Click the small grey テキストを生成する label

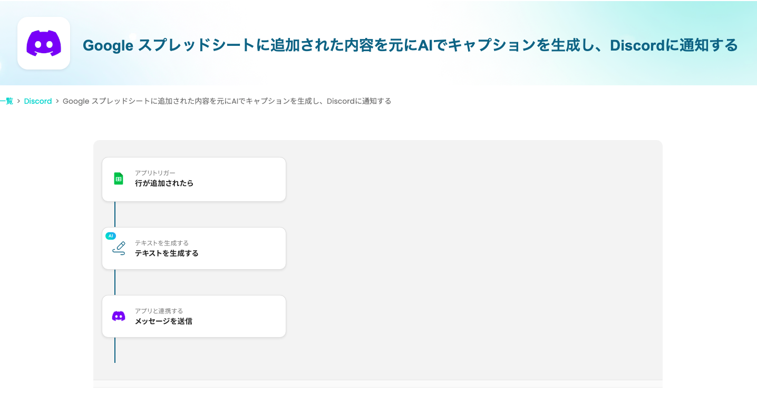click(161, 243)
